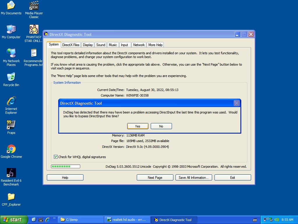Click the system clock showing 8:55 AM
This screenshot has width=298, height=224.
(x=287, y=220)
